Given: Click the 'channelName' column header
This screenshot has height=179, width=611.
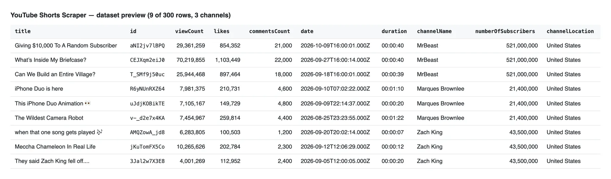Looking at the screenshot, I should point(434,31).
